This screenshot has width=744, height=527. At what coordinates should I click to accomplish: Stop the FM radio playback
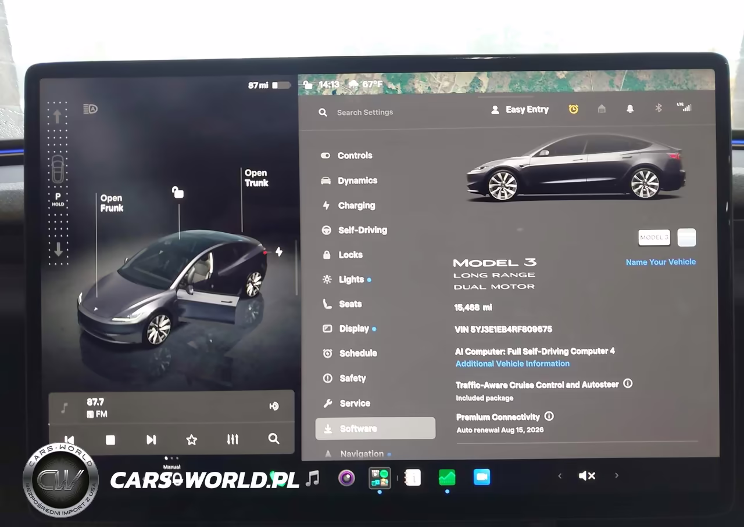(110, 439)
